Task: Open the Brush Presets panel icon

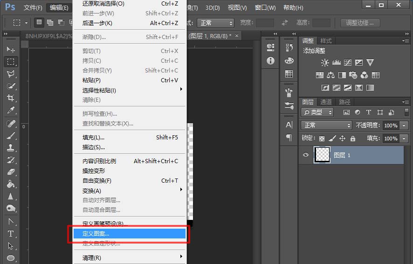Action: click(x=289, y=106)
